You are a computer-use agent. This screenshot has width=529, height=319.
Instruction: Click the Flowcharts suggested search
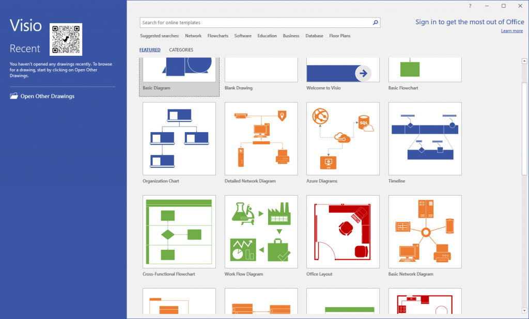point(217,36)
